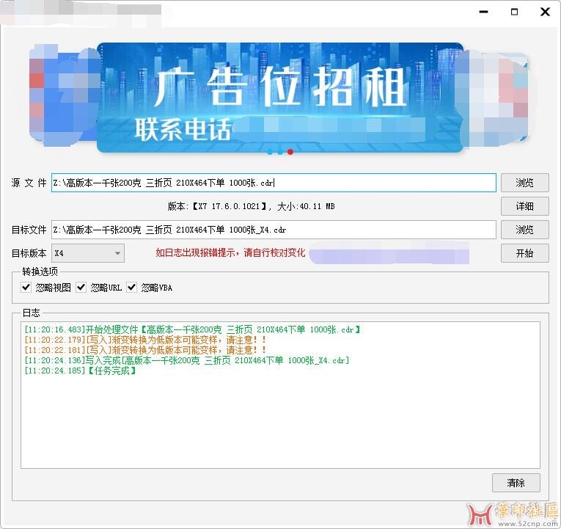This screenshot has width=561, height=529.
Task: Start conversion with the 开始 button
Action: [524, 253]
